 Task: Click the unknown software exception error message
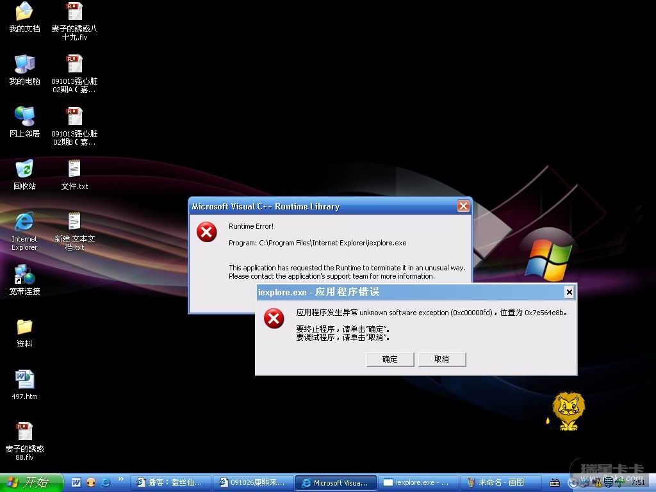[x=431, y=313]
